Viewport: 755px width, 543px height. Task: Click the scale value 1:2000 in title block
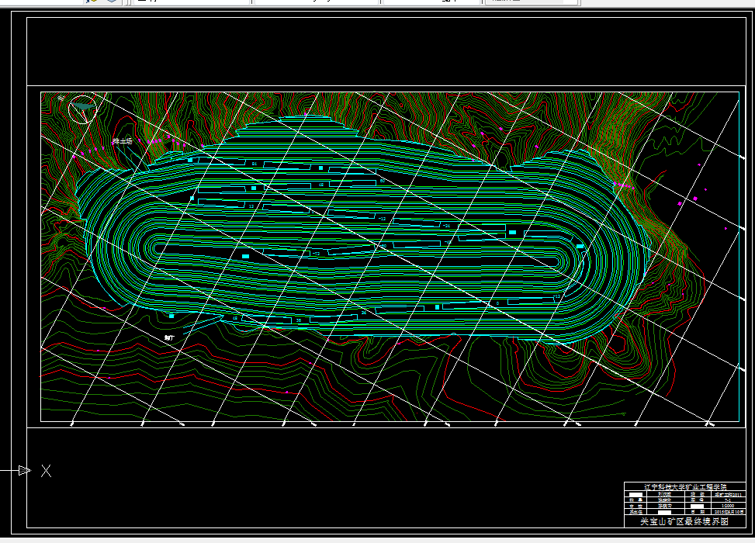(729, 506)
